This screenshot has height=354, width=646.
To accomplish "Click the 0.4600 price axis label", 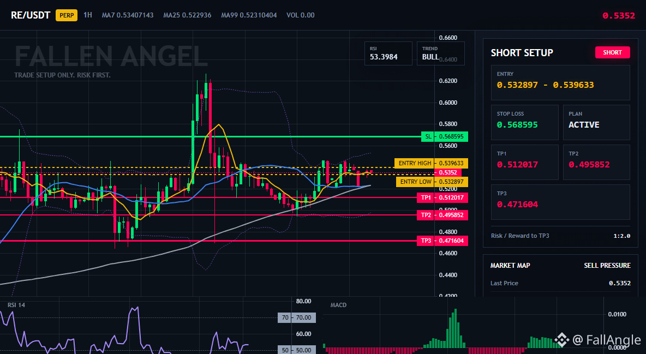I will 448,254.
